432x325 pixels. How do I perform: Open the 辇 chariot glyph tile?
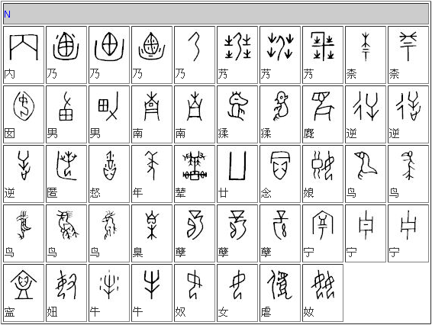pyautogui.click(x=195, y=174)
